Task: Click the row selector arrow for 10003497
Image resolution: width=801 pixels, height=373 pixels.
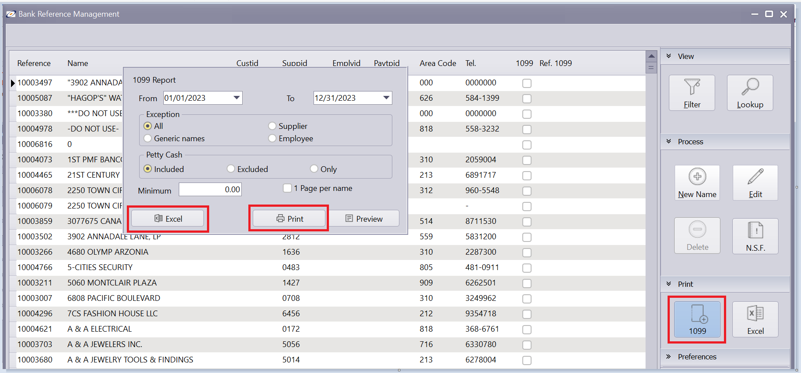Action: pos(13,83)
